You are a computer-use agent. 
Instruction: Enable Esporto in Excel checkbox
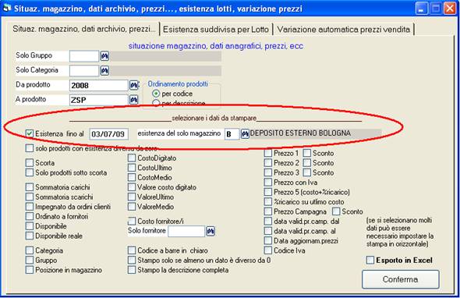[370, 260]
